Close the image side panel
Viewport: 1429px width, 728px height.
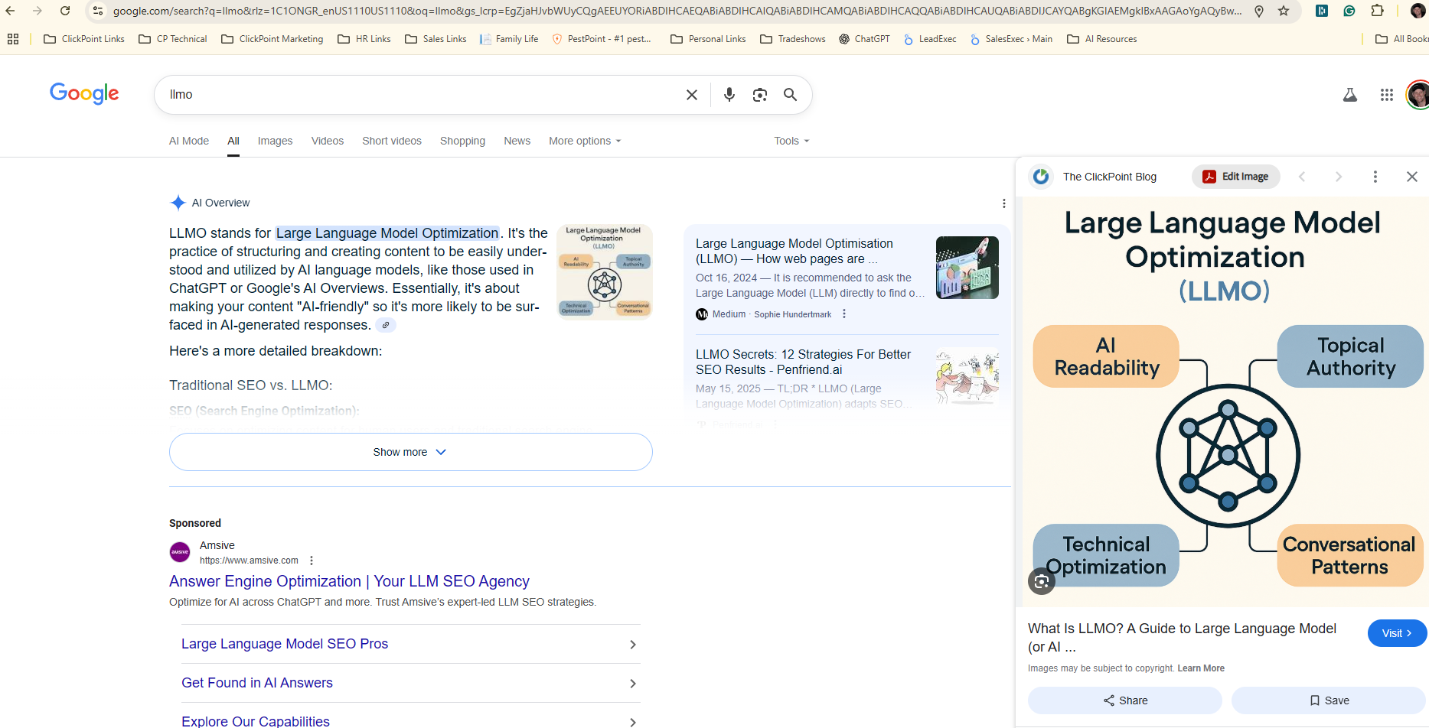pyautogui.click(x=1412, y=177)
